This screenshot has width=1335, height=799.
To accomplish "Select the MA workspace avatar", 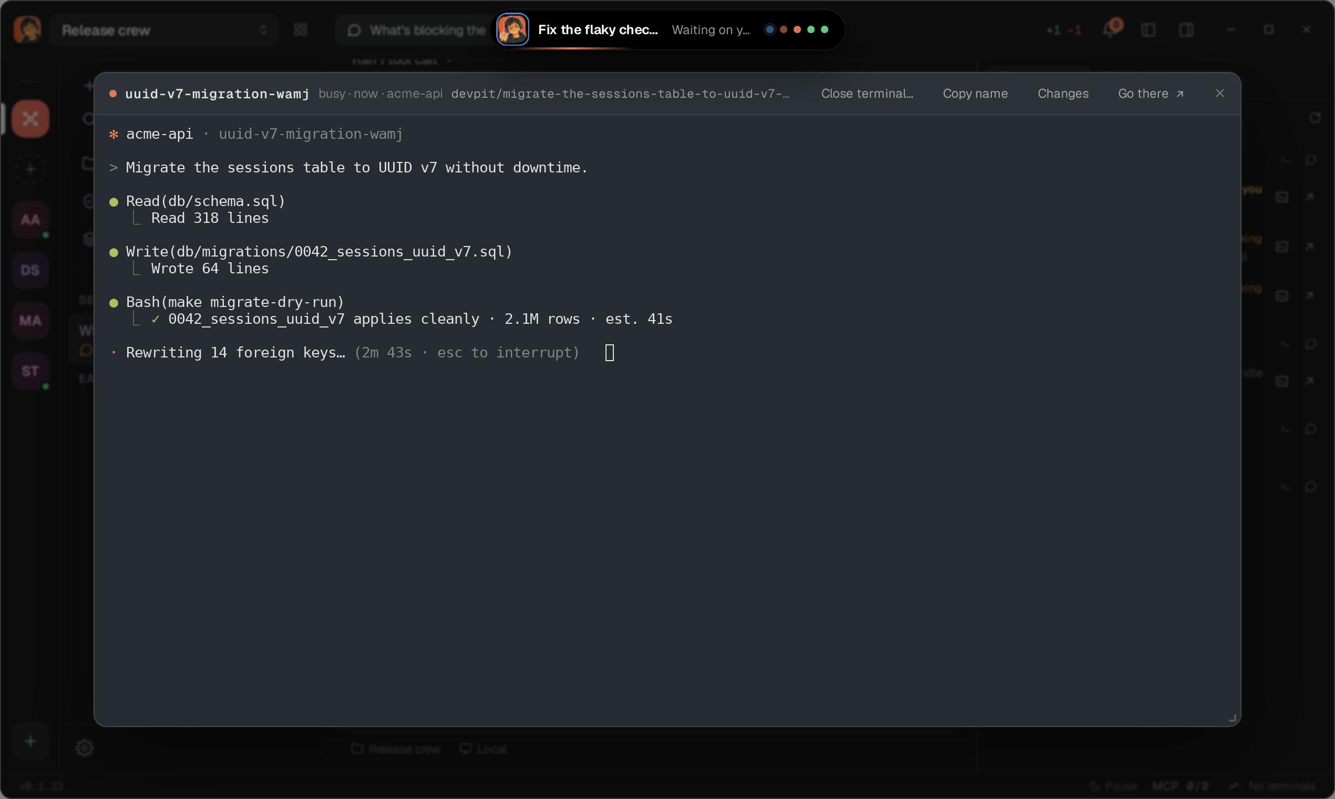I will [x=30, y=320].
